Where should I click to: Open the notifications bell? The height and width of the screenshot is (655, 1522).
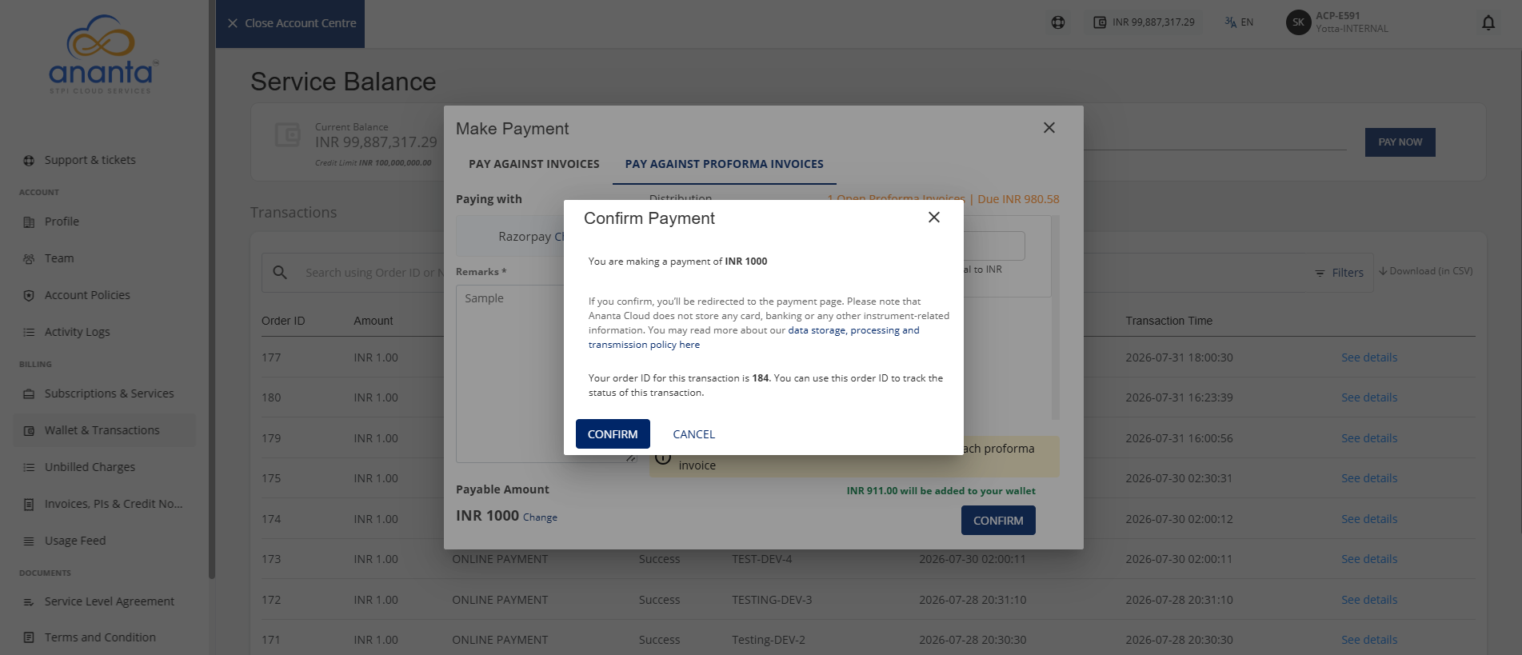click(x=1488, y=22)
